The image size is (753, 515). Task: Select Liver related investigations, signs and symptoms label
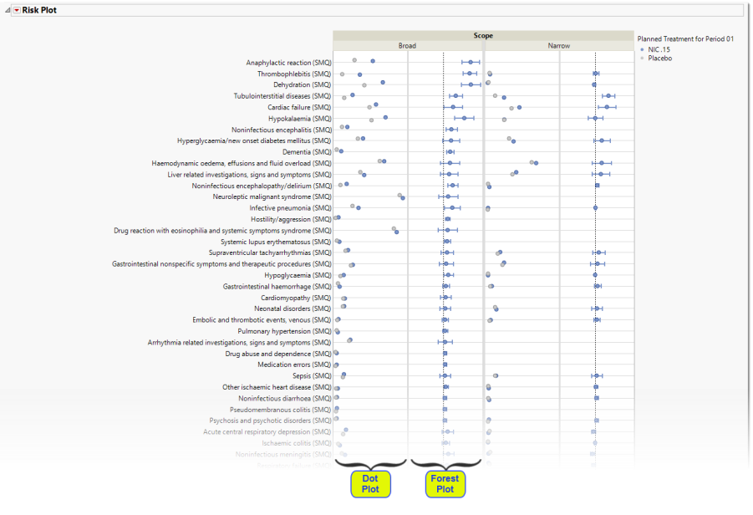[249, 175]
